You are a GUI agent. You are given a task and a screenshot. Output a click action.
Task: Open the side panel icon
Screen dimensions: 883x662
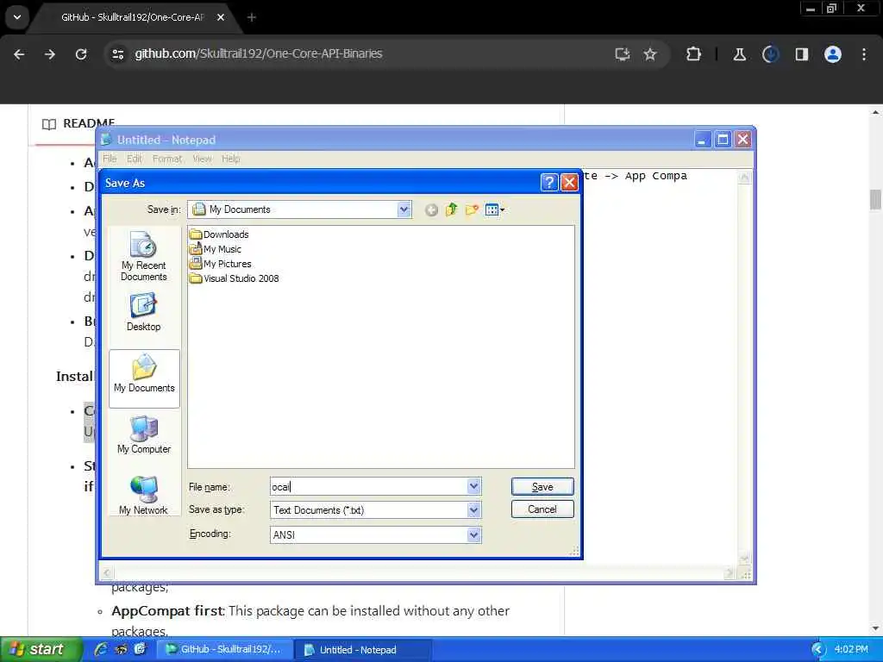coord(802,54)
